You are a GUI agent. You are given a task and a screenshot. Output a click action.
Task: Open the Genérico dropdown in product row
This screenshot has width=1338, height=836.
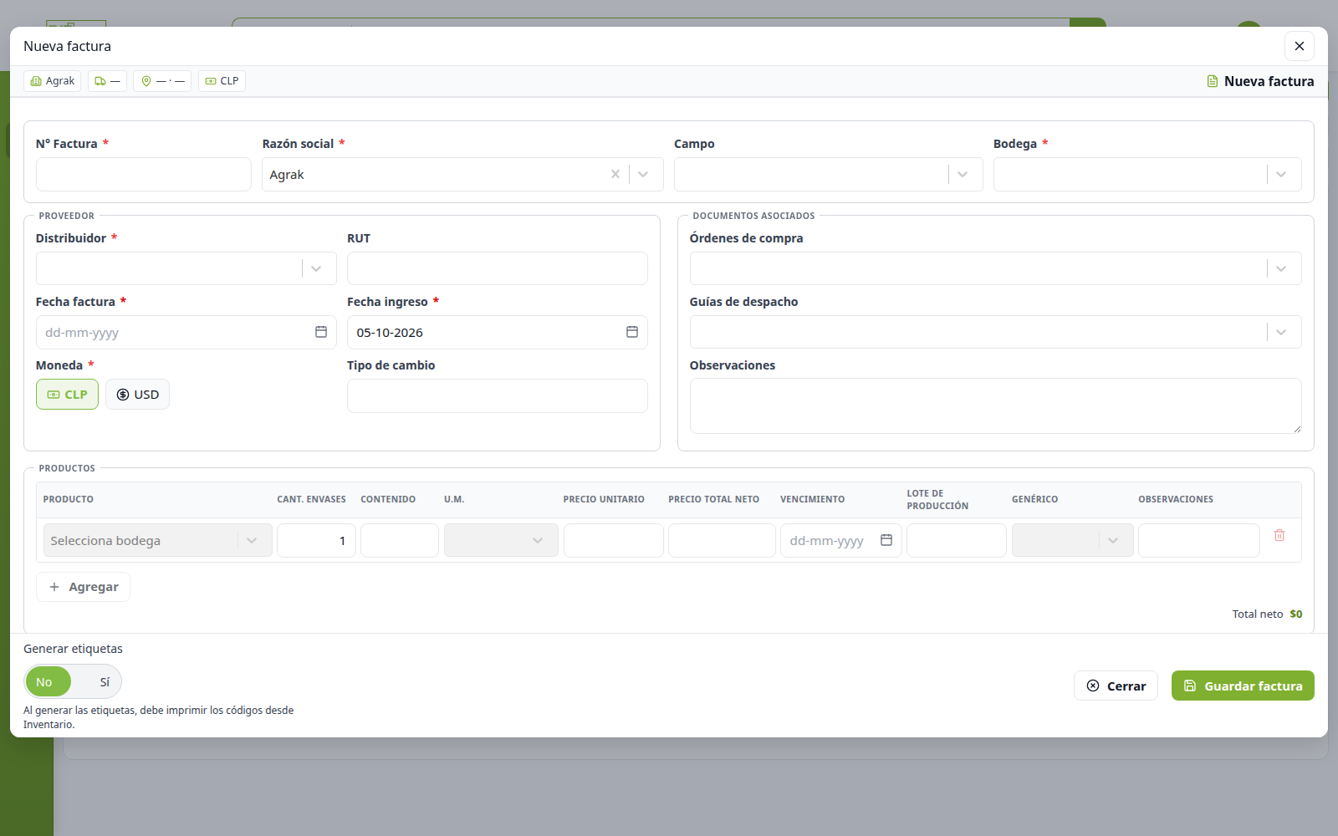[1073, 540]
